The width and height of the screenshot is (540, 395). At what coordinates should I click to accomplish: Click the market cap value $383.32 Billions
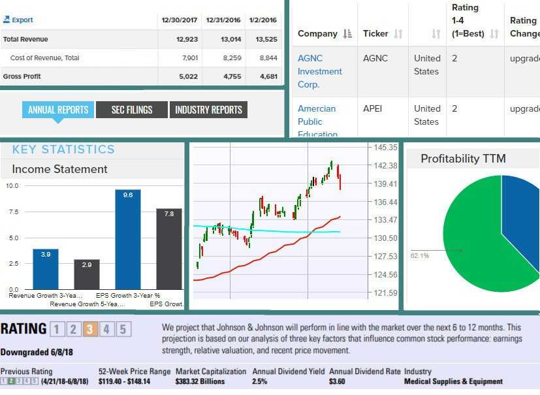click(200, 381)
